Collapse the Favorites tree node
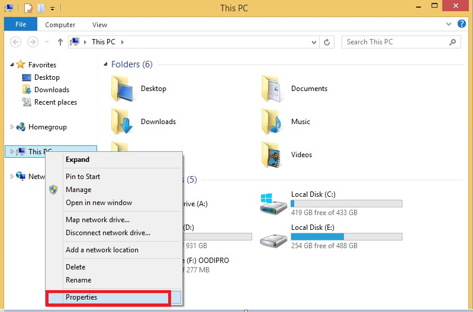 click(12, 64)
